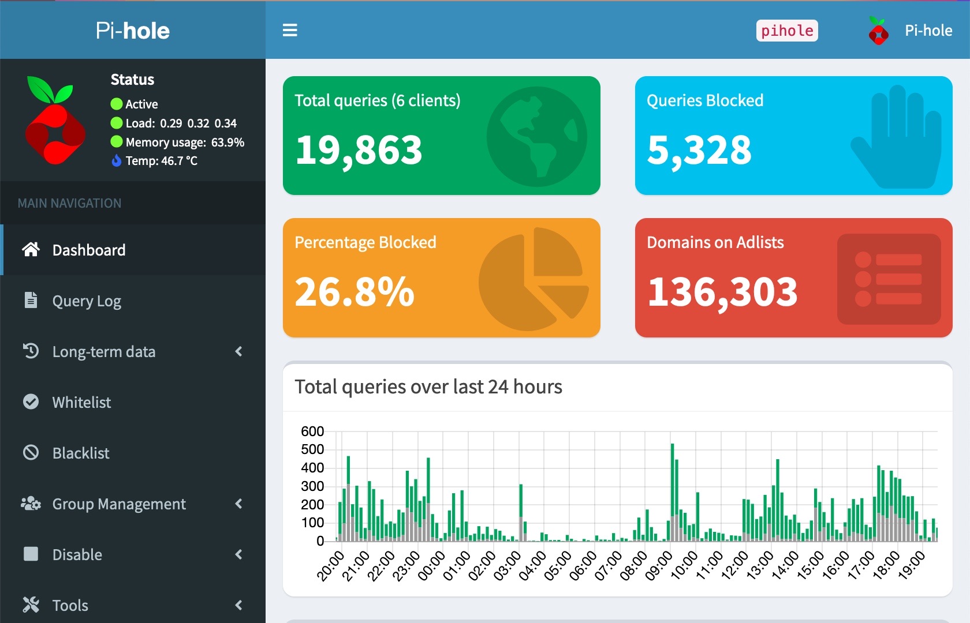Click the Whitelist checkmark icon
This screenshot has width=970, height=623.
click(x=31, y=402)
